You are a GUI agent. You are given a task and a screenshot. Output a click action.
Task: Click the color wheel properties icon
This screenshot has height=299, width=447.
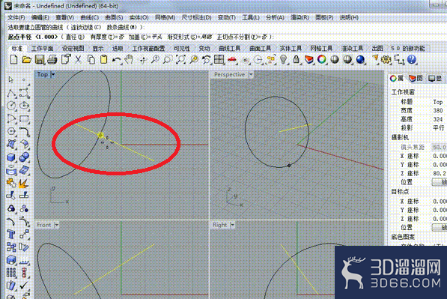tap(322, 59)
